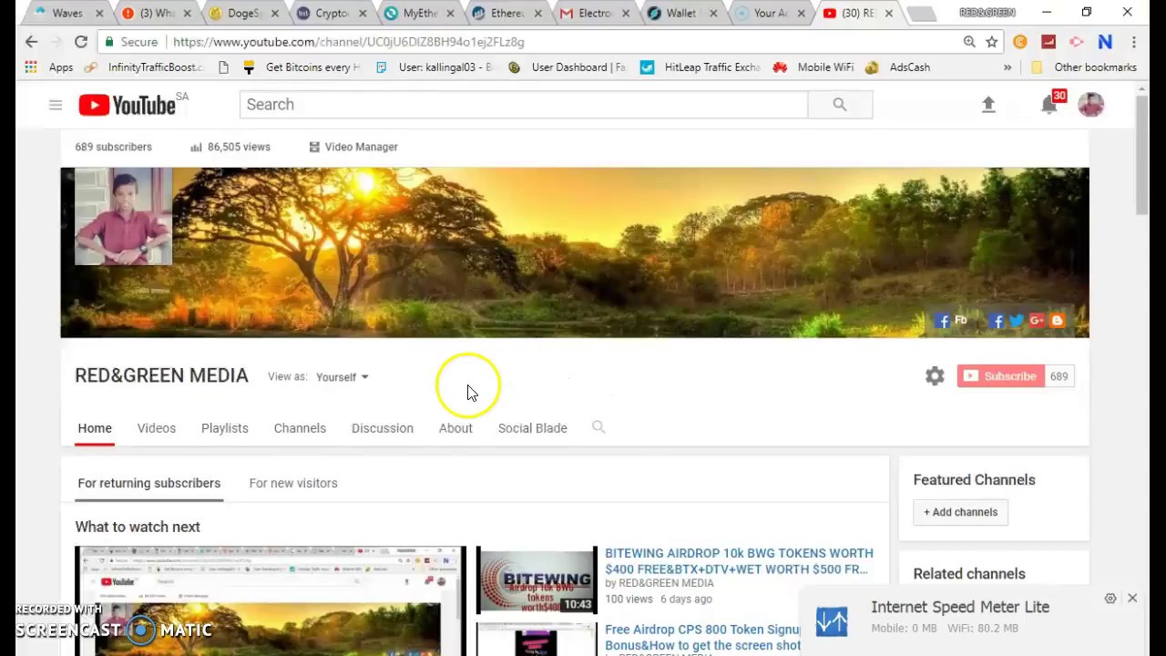Open channel settings gear icon

935,376
